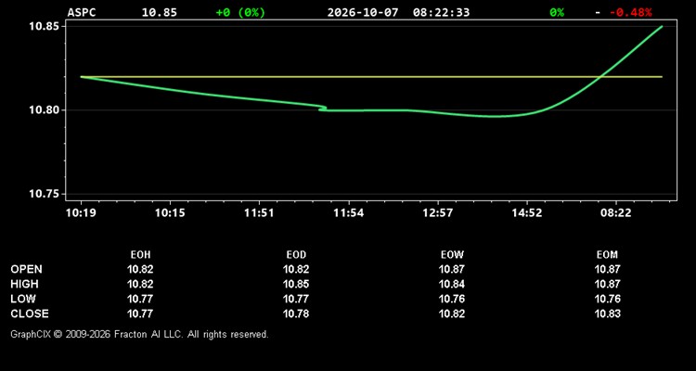Click the EOM HIGH value 10.87
This screenshot has height=371, width=696.
click(x=607, y=284)
